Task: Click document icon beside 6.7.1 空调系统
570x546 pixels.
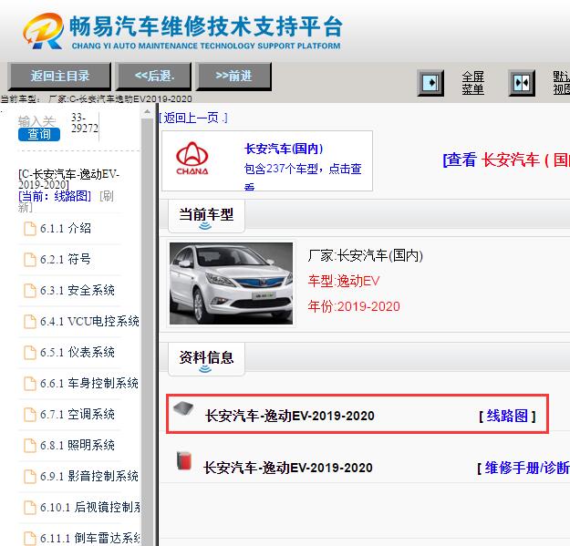Action: 30,415
